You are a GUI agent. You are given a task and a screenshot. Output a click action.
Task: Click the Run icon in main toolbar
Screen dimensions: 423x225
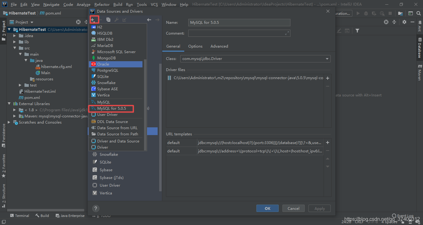(x=358, y=13)
